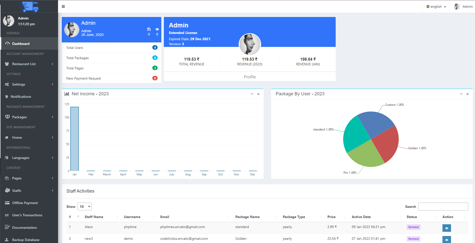Screen dimensions: 475x243
Task: Click the eye icon in Admin card
Action: pos(157,29)
